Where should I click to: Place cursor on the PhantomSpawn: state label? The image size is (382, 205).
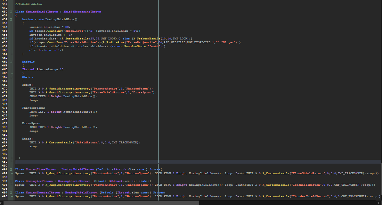point(34,108)
